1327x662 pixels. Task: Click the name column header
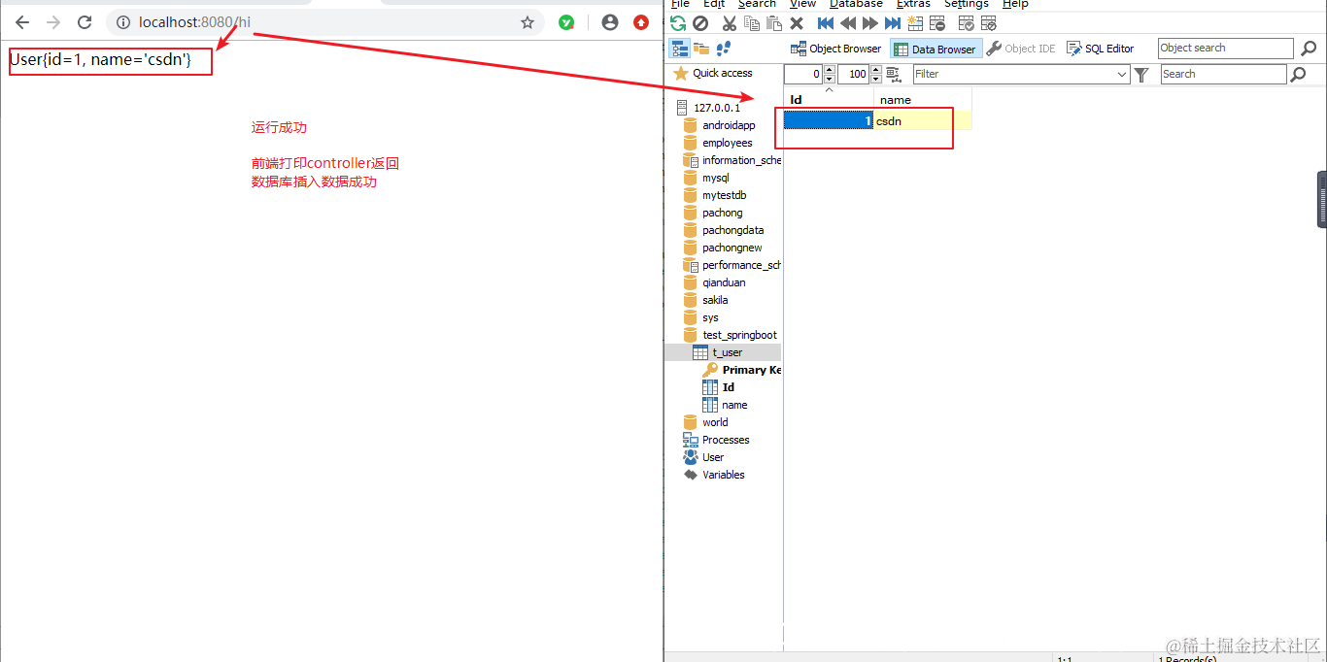click(922, 99)
